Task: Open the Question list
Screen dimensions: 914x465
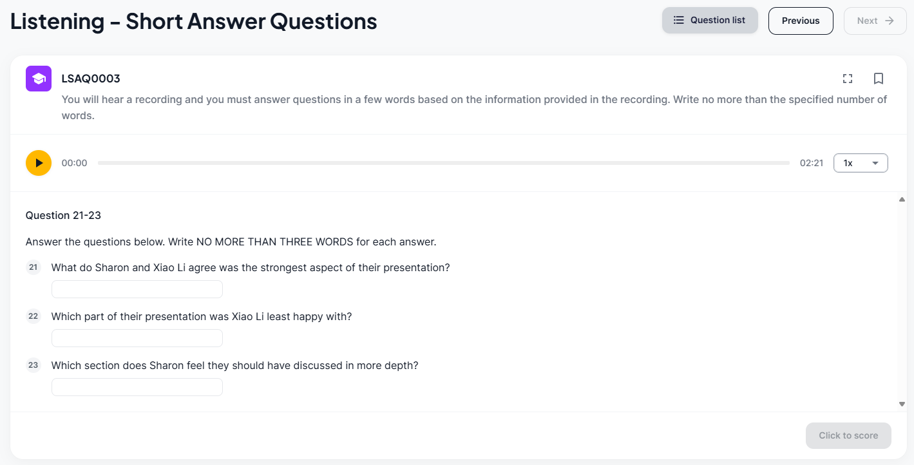Action: (709, 21)
